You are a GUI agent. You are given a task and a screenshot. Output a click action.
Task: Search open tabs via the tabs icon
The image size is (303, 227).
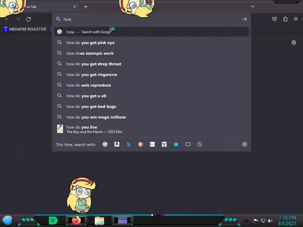tap(188, 144)
